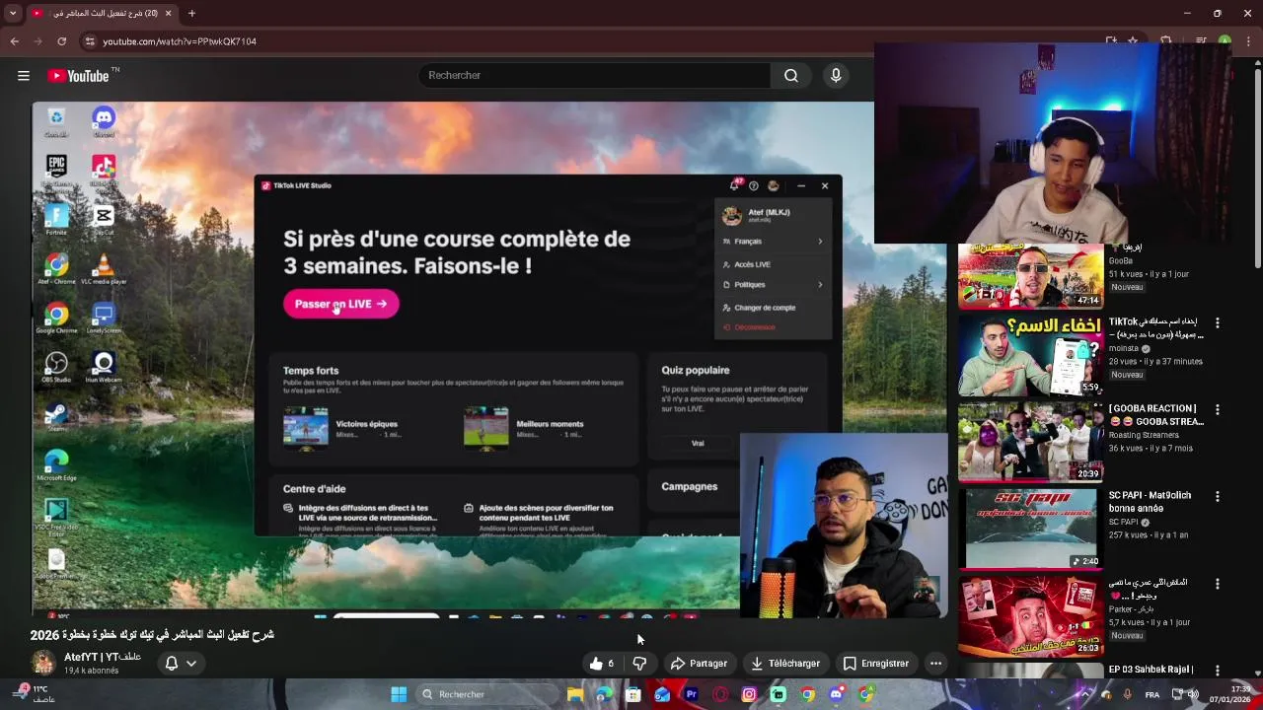This screenshot has height=710, width=1263.
Task: Open AtefYT | YT channel name link
Action: [103, 657]
